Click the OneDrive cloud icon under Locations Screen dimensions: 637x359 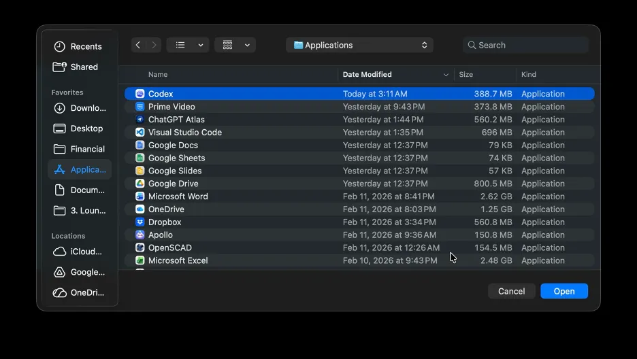coord(59,292)
